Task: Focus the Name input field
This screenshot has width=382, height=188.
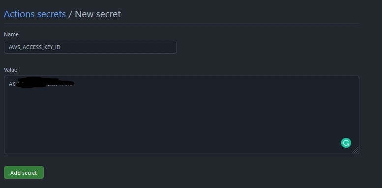Action: 90,47
